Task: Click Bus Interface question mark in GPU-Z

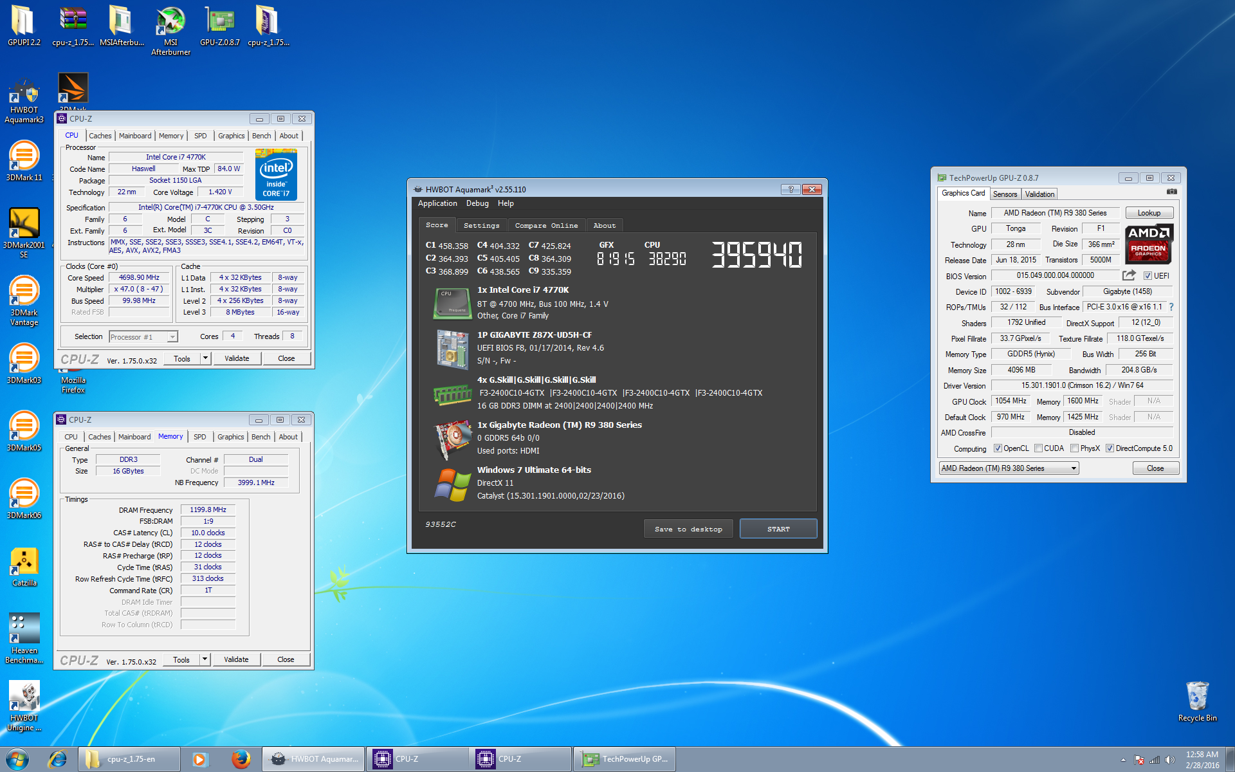Action: coord(1171,307)
